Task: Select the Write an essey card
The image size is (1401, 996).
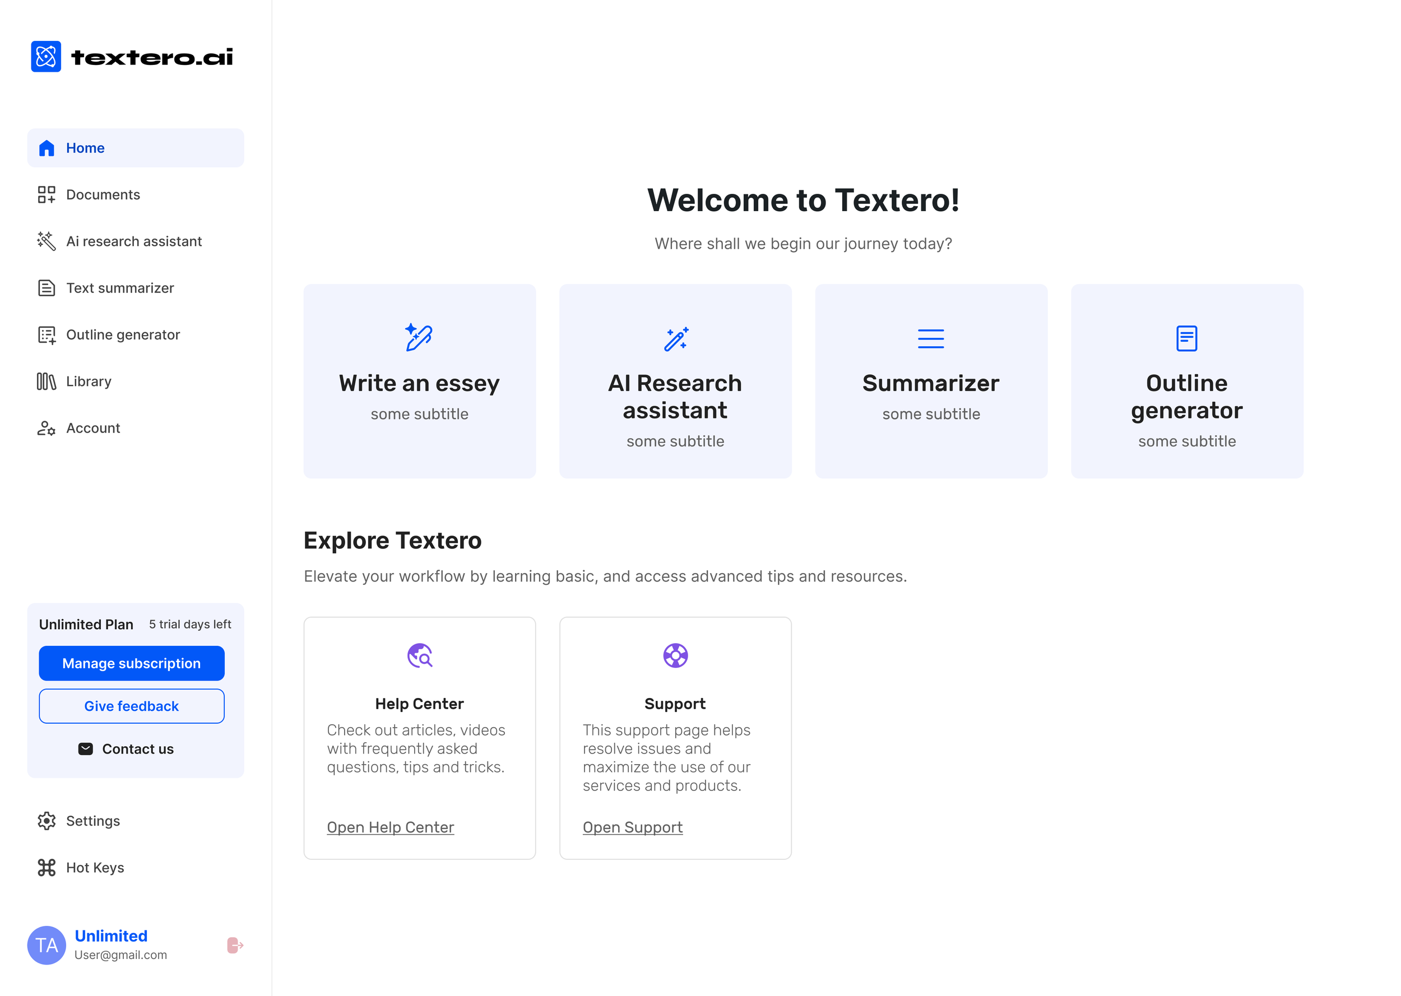Action: [419, 381]
